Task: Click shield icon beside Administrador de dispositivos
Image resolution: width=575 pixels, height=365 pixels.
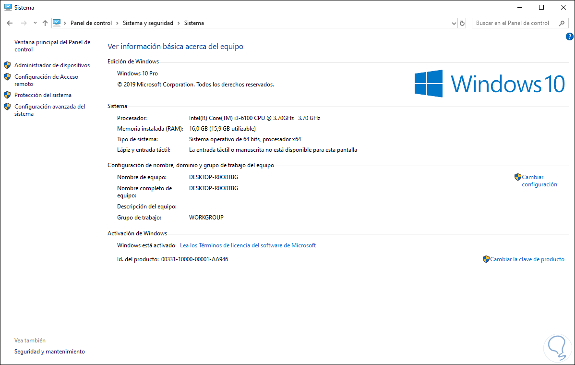Action: tap(7, 65)
